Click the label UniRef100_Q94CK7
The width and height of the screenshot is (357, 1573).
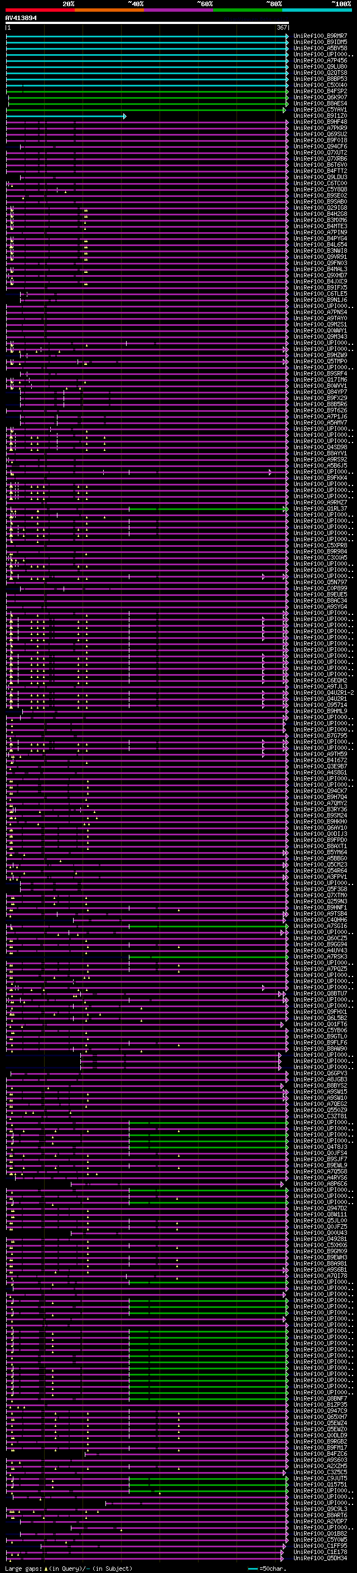pyautogui.click(x=320, y=791)
